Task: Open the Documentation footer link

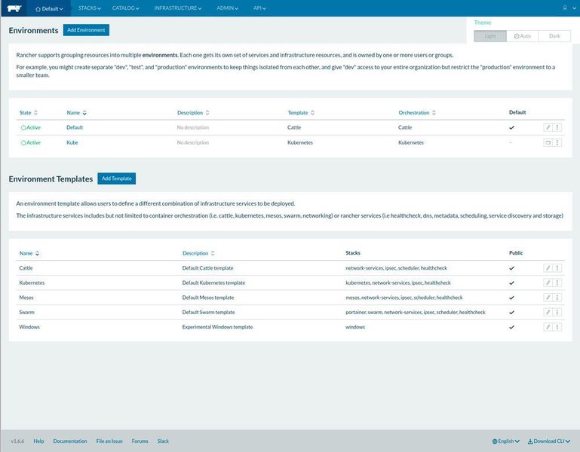Action: [70, 441]
